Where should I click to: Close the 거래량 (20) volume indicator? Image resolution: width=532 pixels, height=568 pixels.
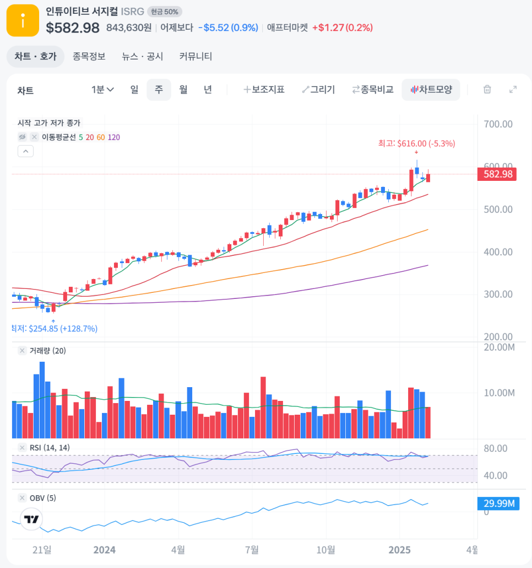(22, 350)
